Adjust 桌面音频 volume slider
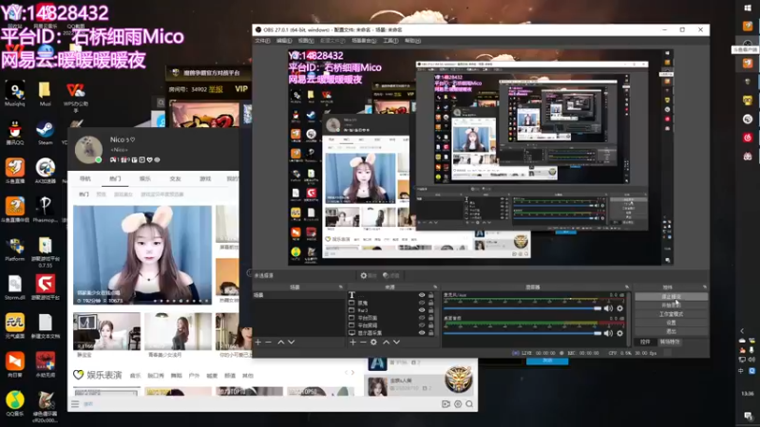 [x=522, y=333]
